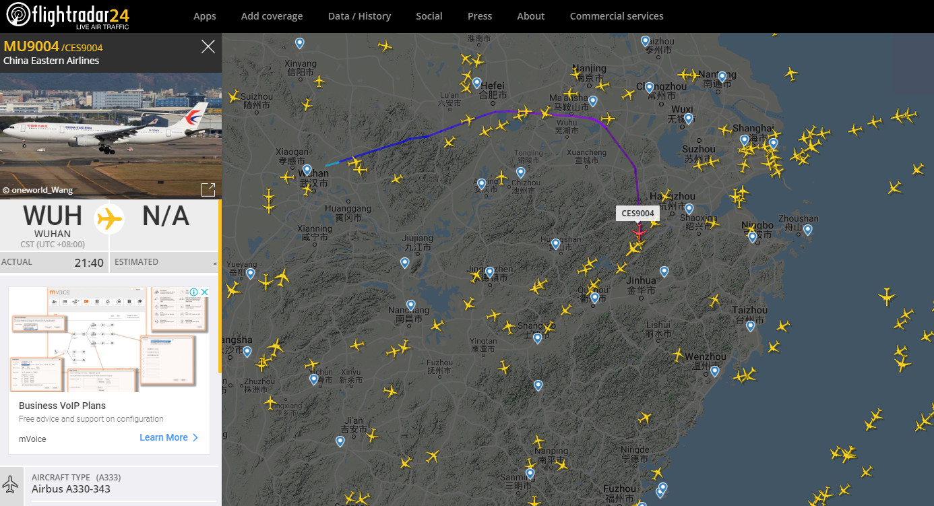Close the mVoice advertisement
This screenshot has height=506, width=934.
pos(205,292)
